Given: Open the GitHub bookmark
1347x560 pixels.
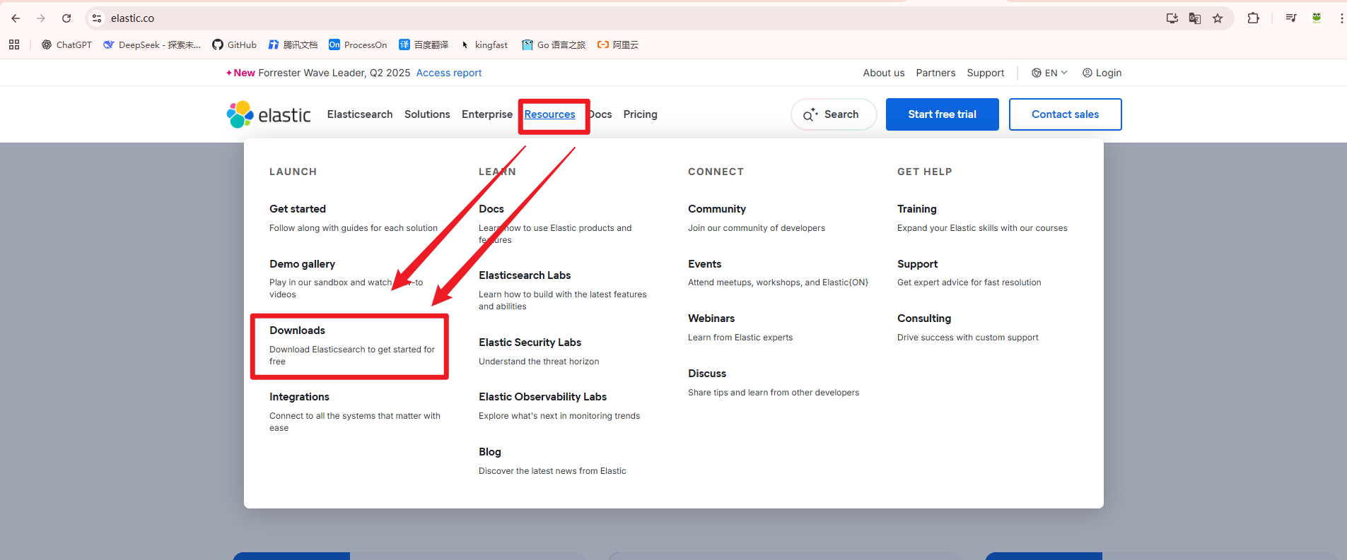Looking at the screenshot, I should (x=235, y=44).
